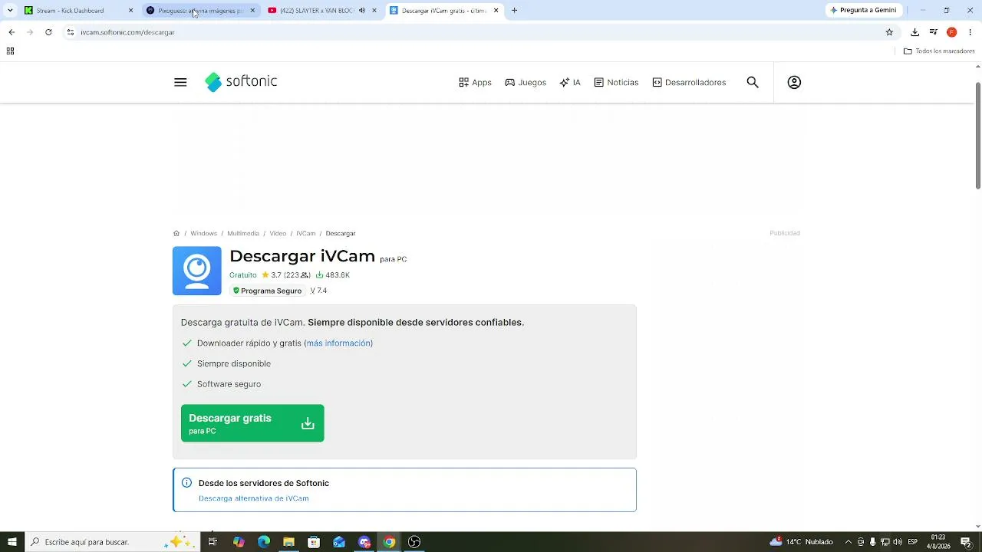The width and height of the screenshot is (982, 552).
Task: Show hidden system tray icons
Action: click(849, 542)
